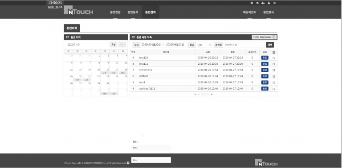342x168 pixels.
Task: Click the dark search button beside training name field
Action: [x=270, y=45]
